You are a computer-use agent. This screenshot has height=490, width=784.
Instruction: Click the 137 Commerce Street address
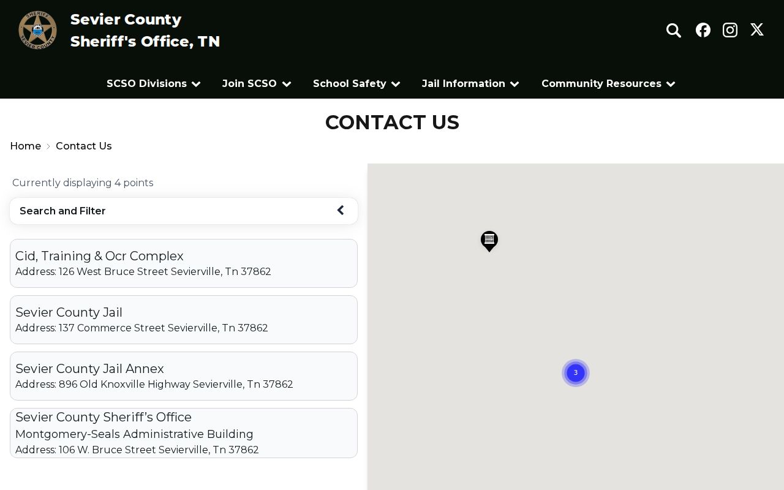[x=141, y=328]
